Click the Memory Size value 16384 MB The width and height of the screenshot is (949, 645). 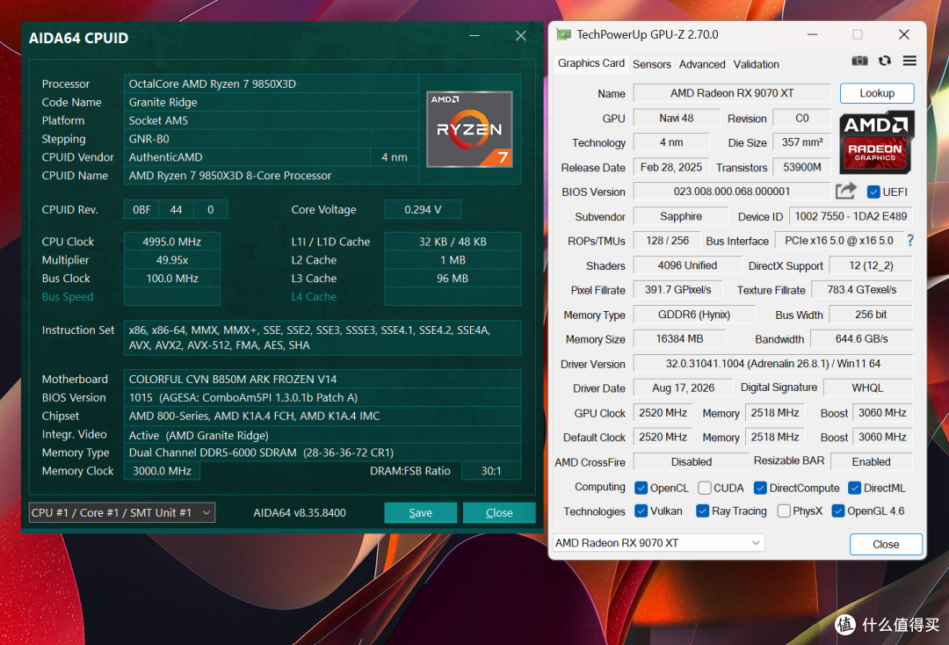pos(679,339)
